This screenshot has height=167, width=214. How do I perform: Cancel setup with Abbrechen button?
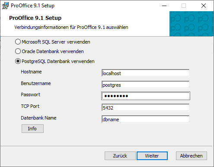pos(192,156)
